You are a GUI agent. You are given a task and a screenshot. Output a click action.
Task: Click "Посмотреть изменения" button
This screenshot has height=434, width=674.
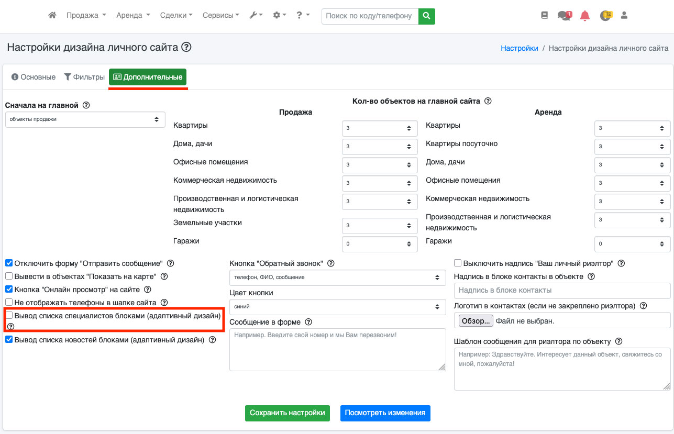point(385,413)
